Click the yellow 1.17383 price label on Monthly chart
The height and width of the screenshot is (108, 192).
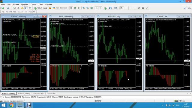[36, 37]
